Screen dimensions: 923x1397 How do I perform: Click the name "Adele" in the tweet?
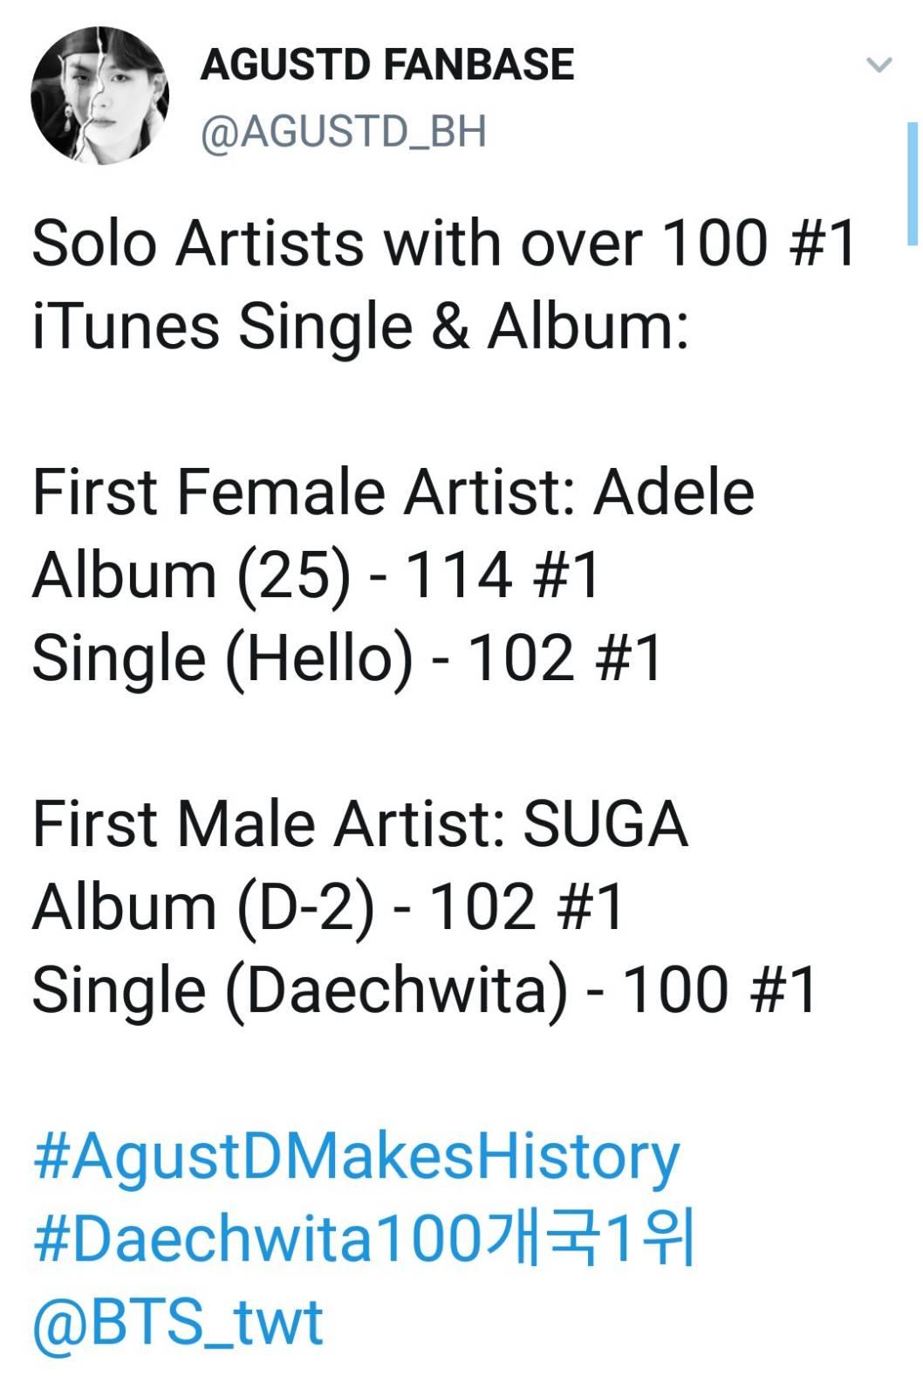click(x=673, y=492)
